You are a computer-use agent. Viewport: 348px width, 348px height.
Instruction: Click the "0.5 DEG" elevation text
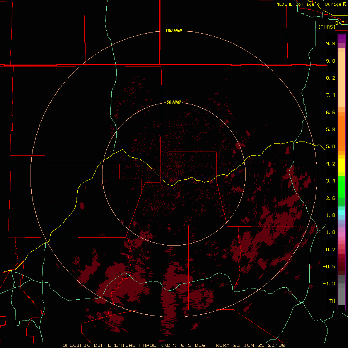193,345
